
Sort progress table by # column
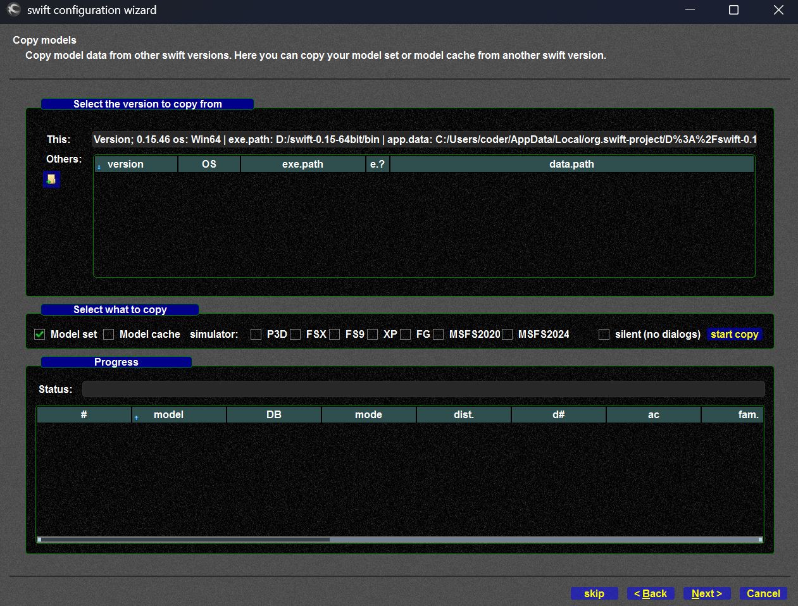(84, 414)
